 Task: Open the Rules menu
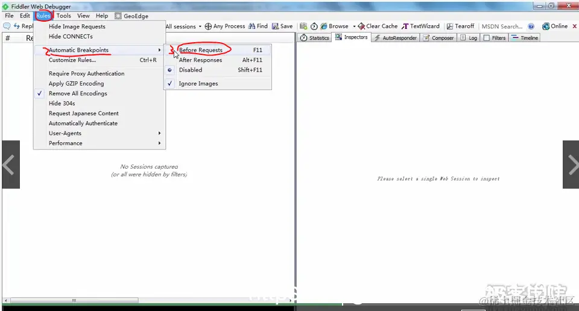[43, 16]
